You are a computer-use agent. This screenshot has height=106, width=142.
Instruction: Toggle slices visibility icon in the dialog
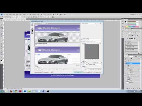point(32,33)
